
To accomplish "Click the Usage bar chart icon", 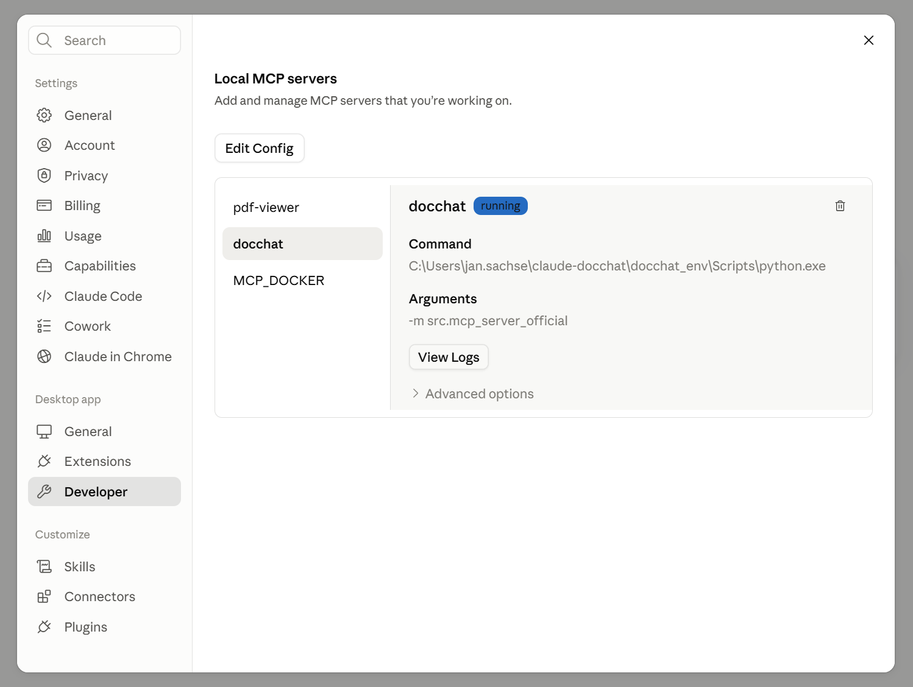I will click(44, 236).
